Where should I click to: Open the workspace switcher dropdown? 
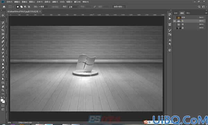(x=204, y=7)
